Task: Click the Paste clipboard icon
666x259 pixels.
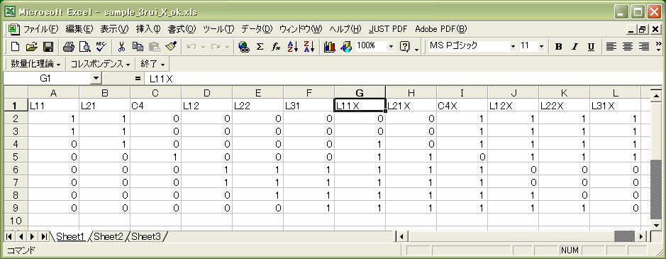Action: point(154,47)
